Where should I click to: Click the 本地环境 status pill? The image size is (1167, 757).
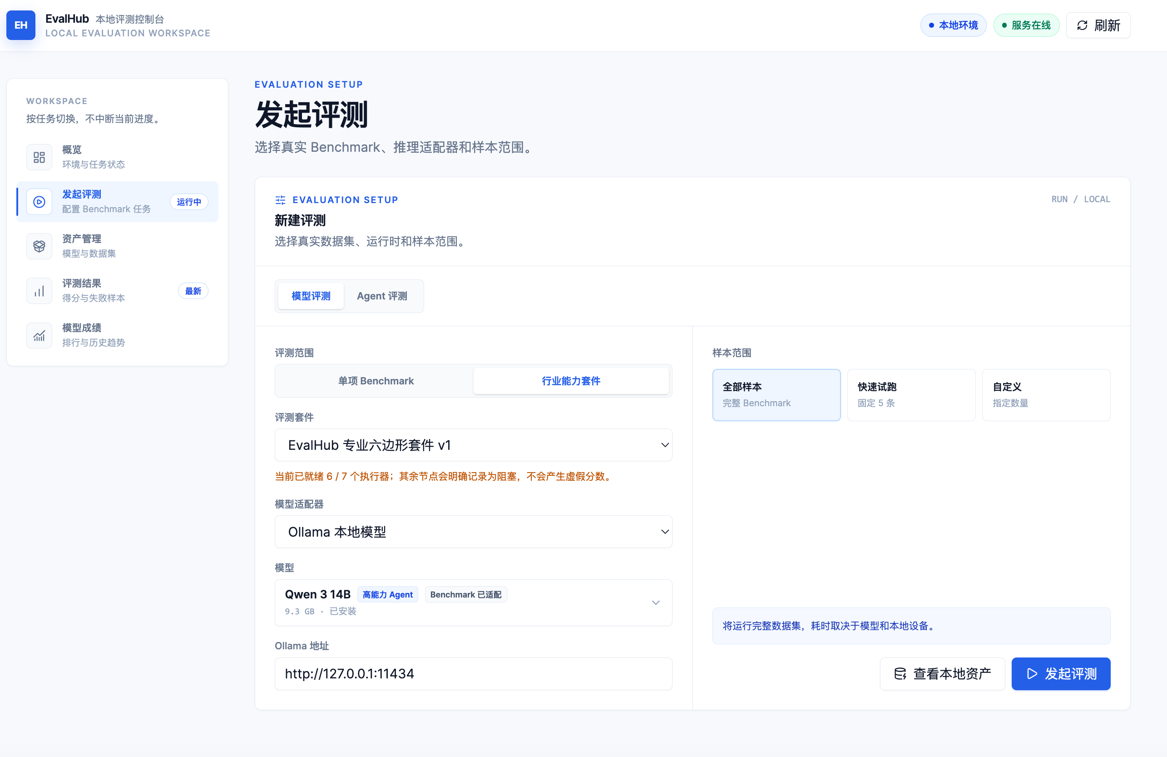[x=953, y=25]
